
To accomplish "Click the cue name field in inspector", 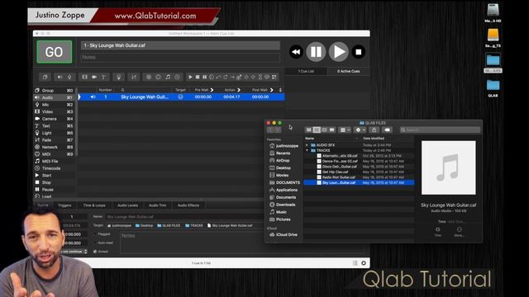I will coord(185,217).
